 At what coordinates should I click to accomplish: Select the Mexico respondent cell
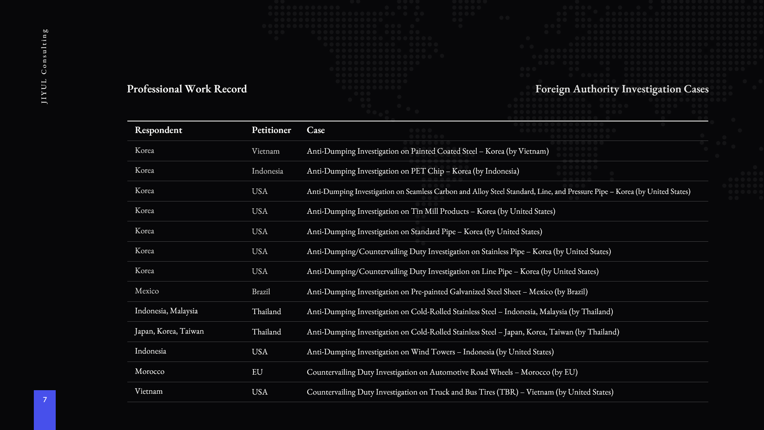[x=146, y=291]
